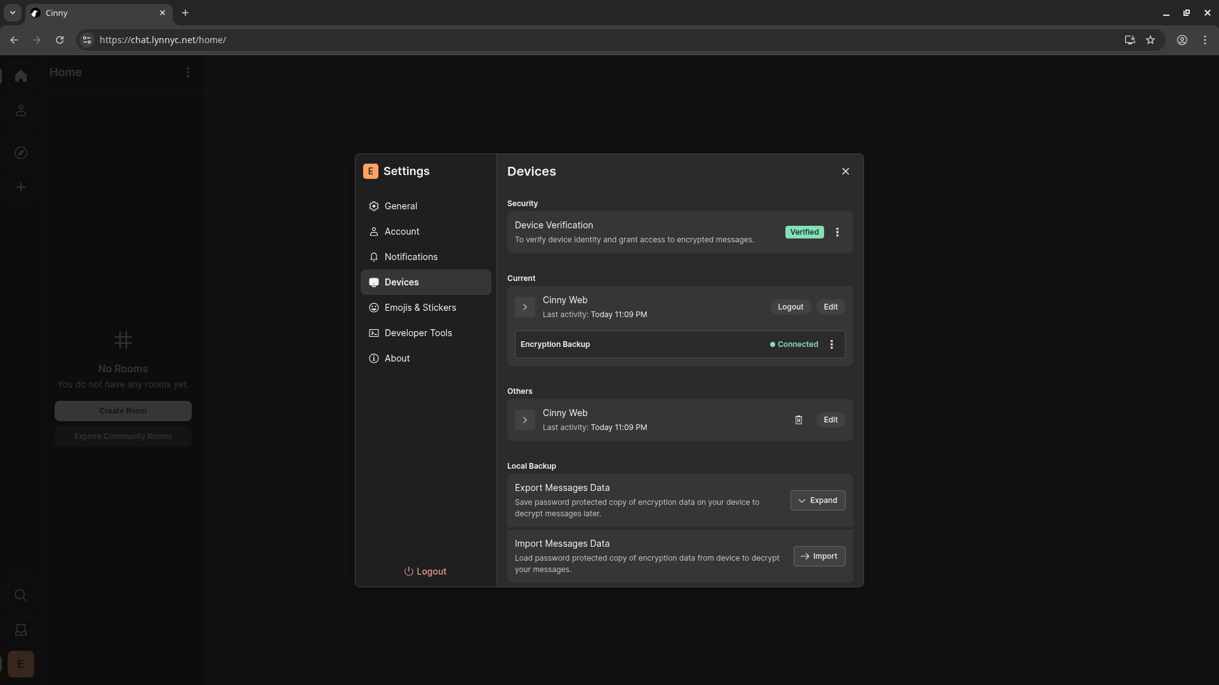Bookmark this page with star icon
Image resolution: width=1219 pixels, height=685 pixels.
click(1150, 40)
